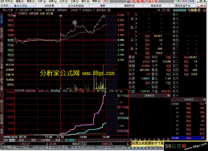Image resolution: width=208 pixels, height=151 pixels.
Task: Click the 换手 3.53% value
Action: (167, 61)
